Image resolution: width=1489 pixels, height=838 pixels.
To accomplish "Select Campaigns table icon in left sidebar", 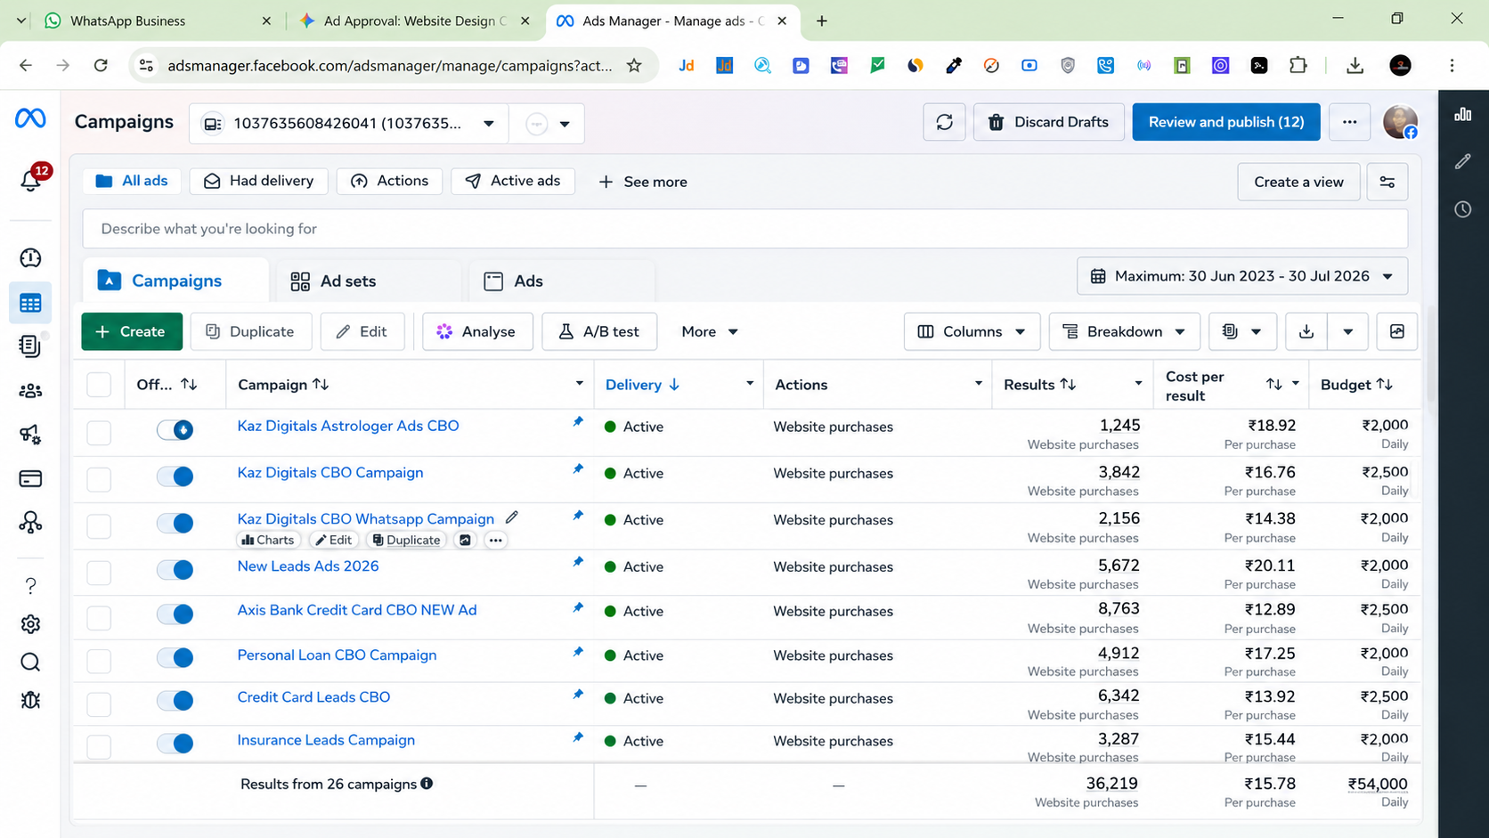I will click(30, 303).
